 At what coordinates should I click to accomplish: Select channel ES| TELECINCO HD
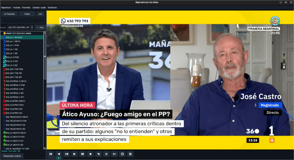click(22, 125)
